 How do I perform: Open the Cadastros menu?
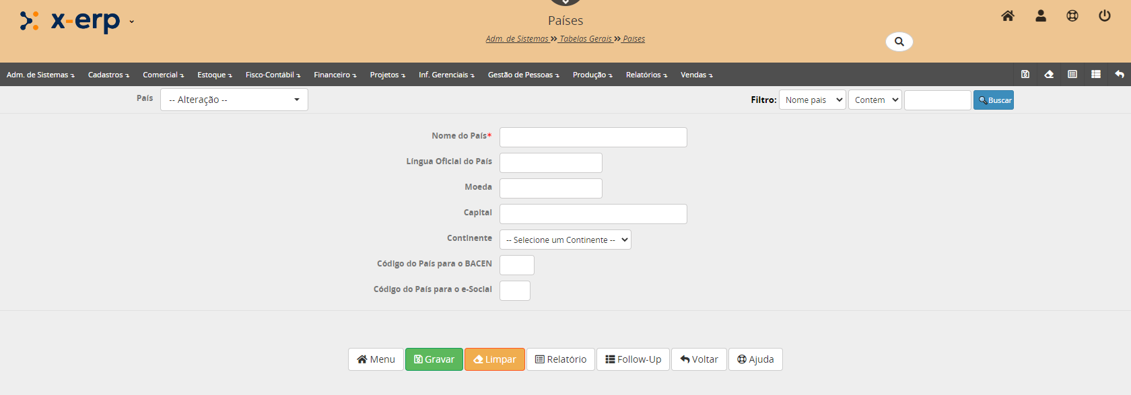(x=108, y=75)
